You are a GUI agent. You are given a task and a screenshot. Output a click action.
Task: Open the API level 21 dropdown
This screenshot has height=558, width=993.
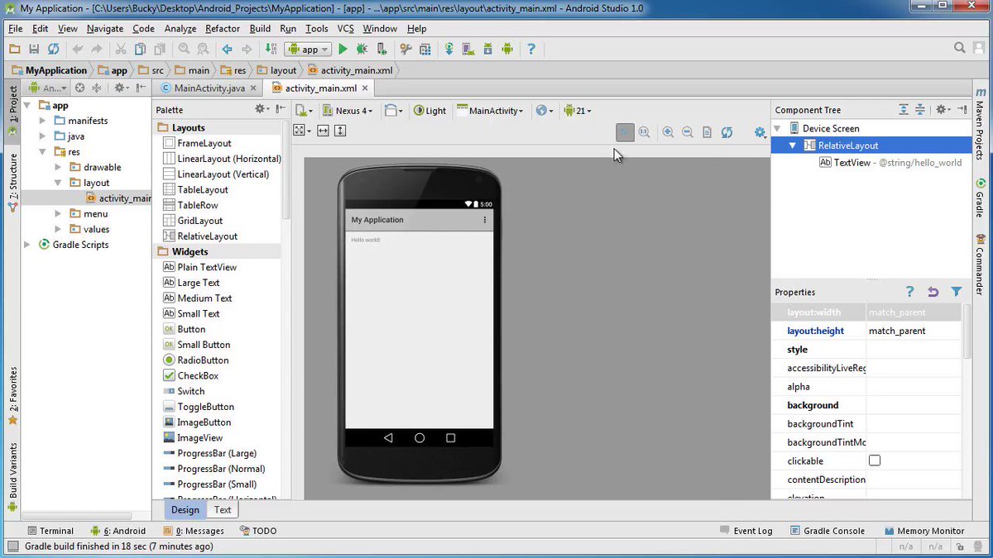tap(577, 111)
